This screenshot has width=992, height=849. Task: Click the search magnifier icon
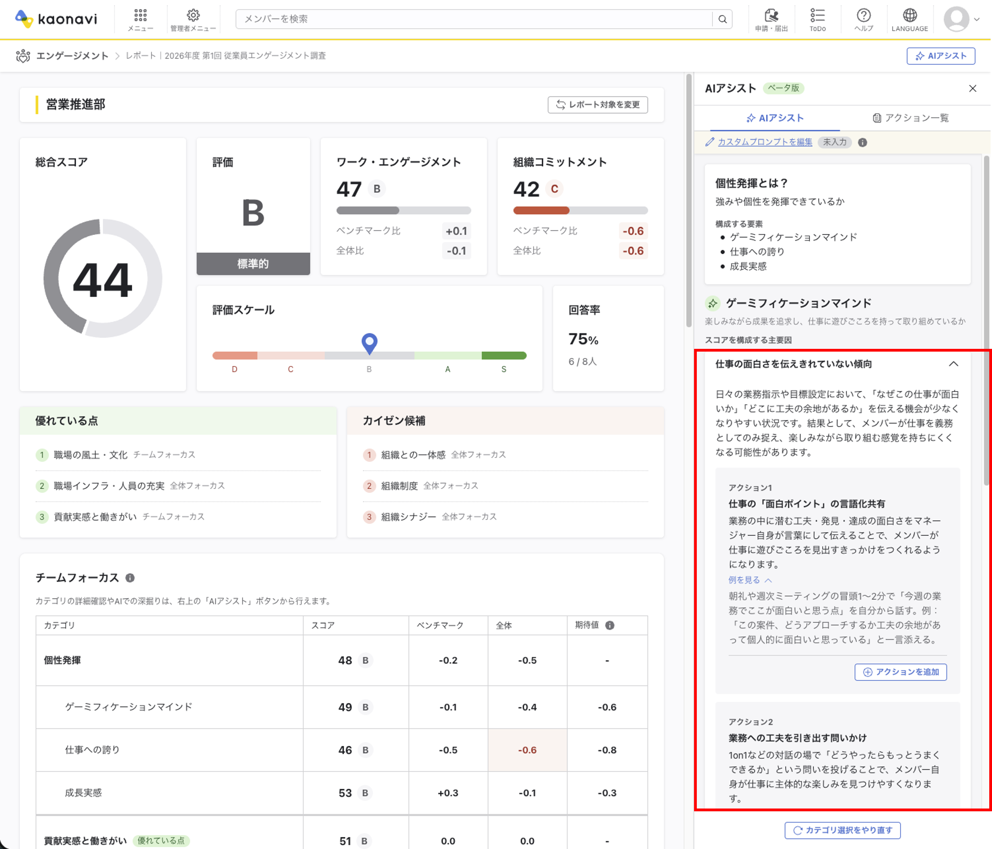723,19
